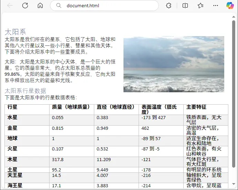The image size is (238, 190).
Task: Select the 木星 row header
Action: click(12, 159)
